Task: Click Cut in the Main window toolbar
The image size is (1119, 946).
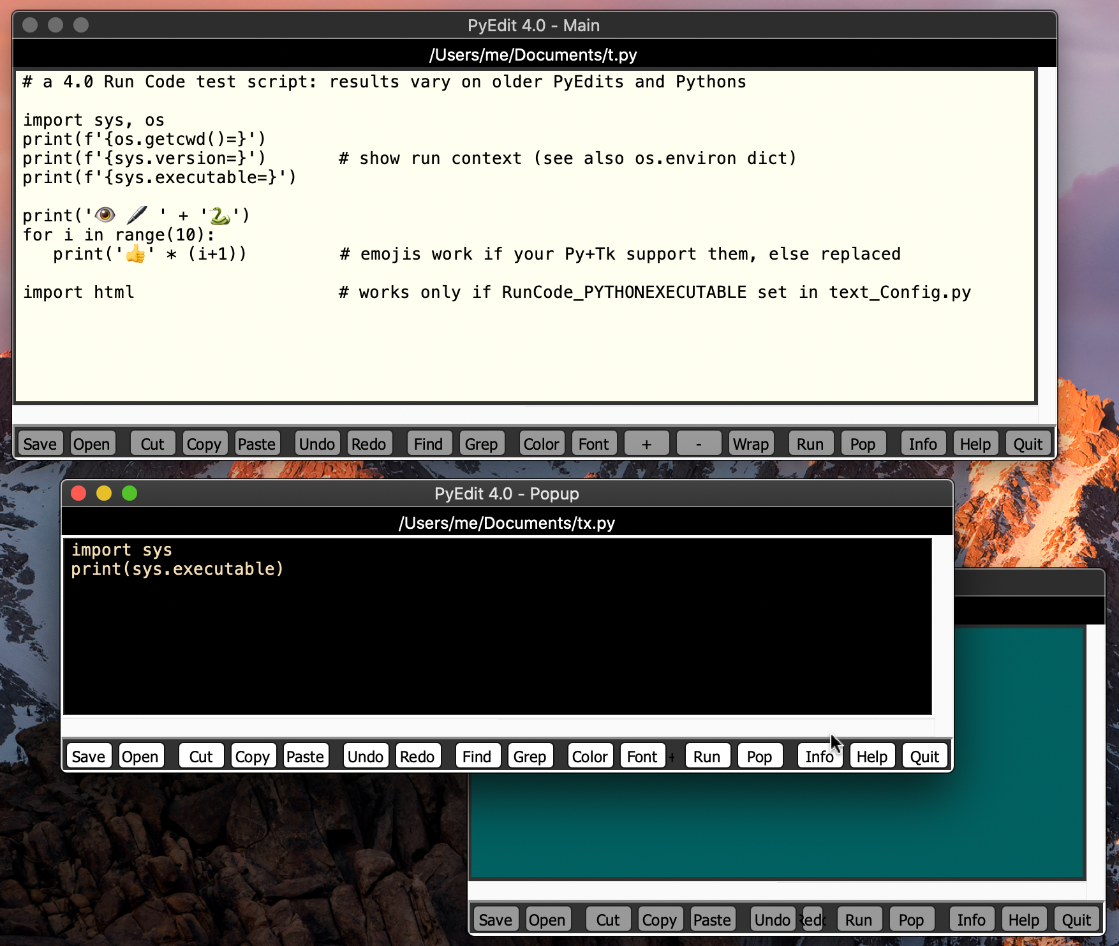Action: click(152, 443)
